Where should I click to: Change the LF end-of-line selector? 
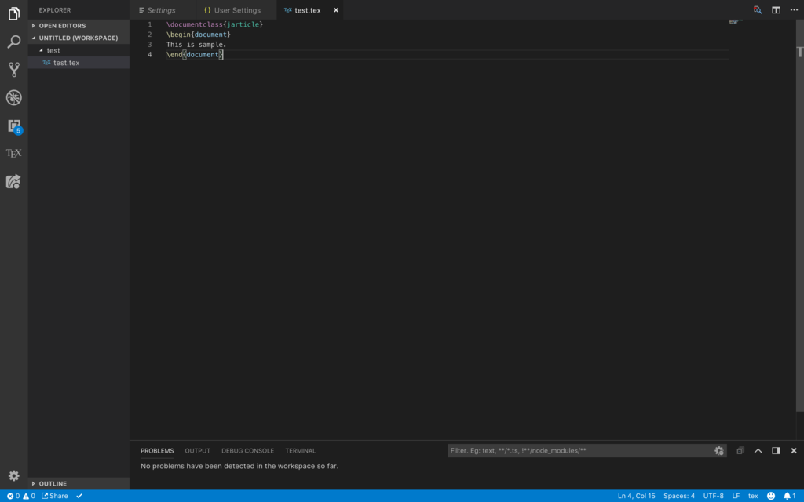click(736, 496)
